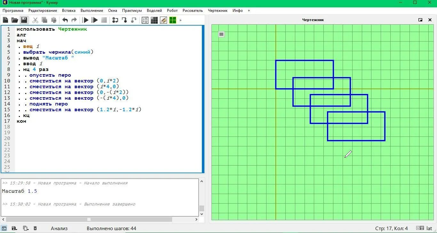Open the Чертежник canvas hamburger menu
Screen dimensions: 437x233
pyautogui.click(x=221, y=34)
